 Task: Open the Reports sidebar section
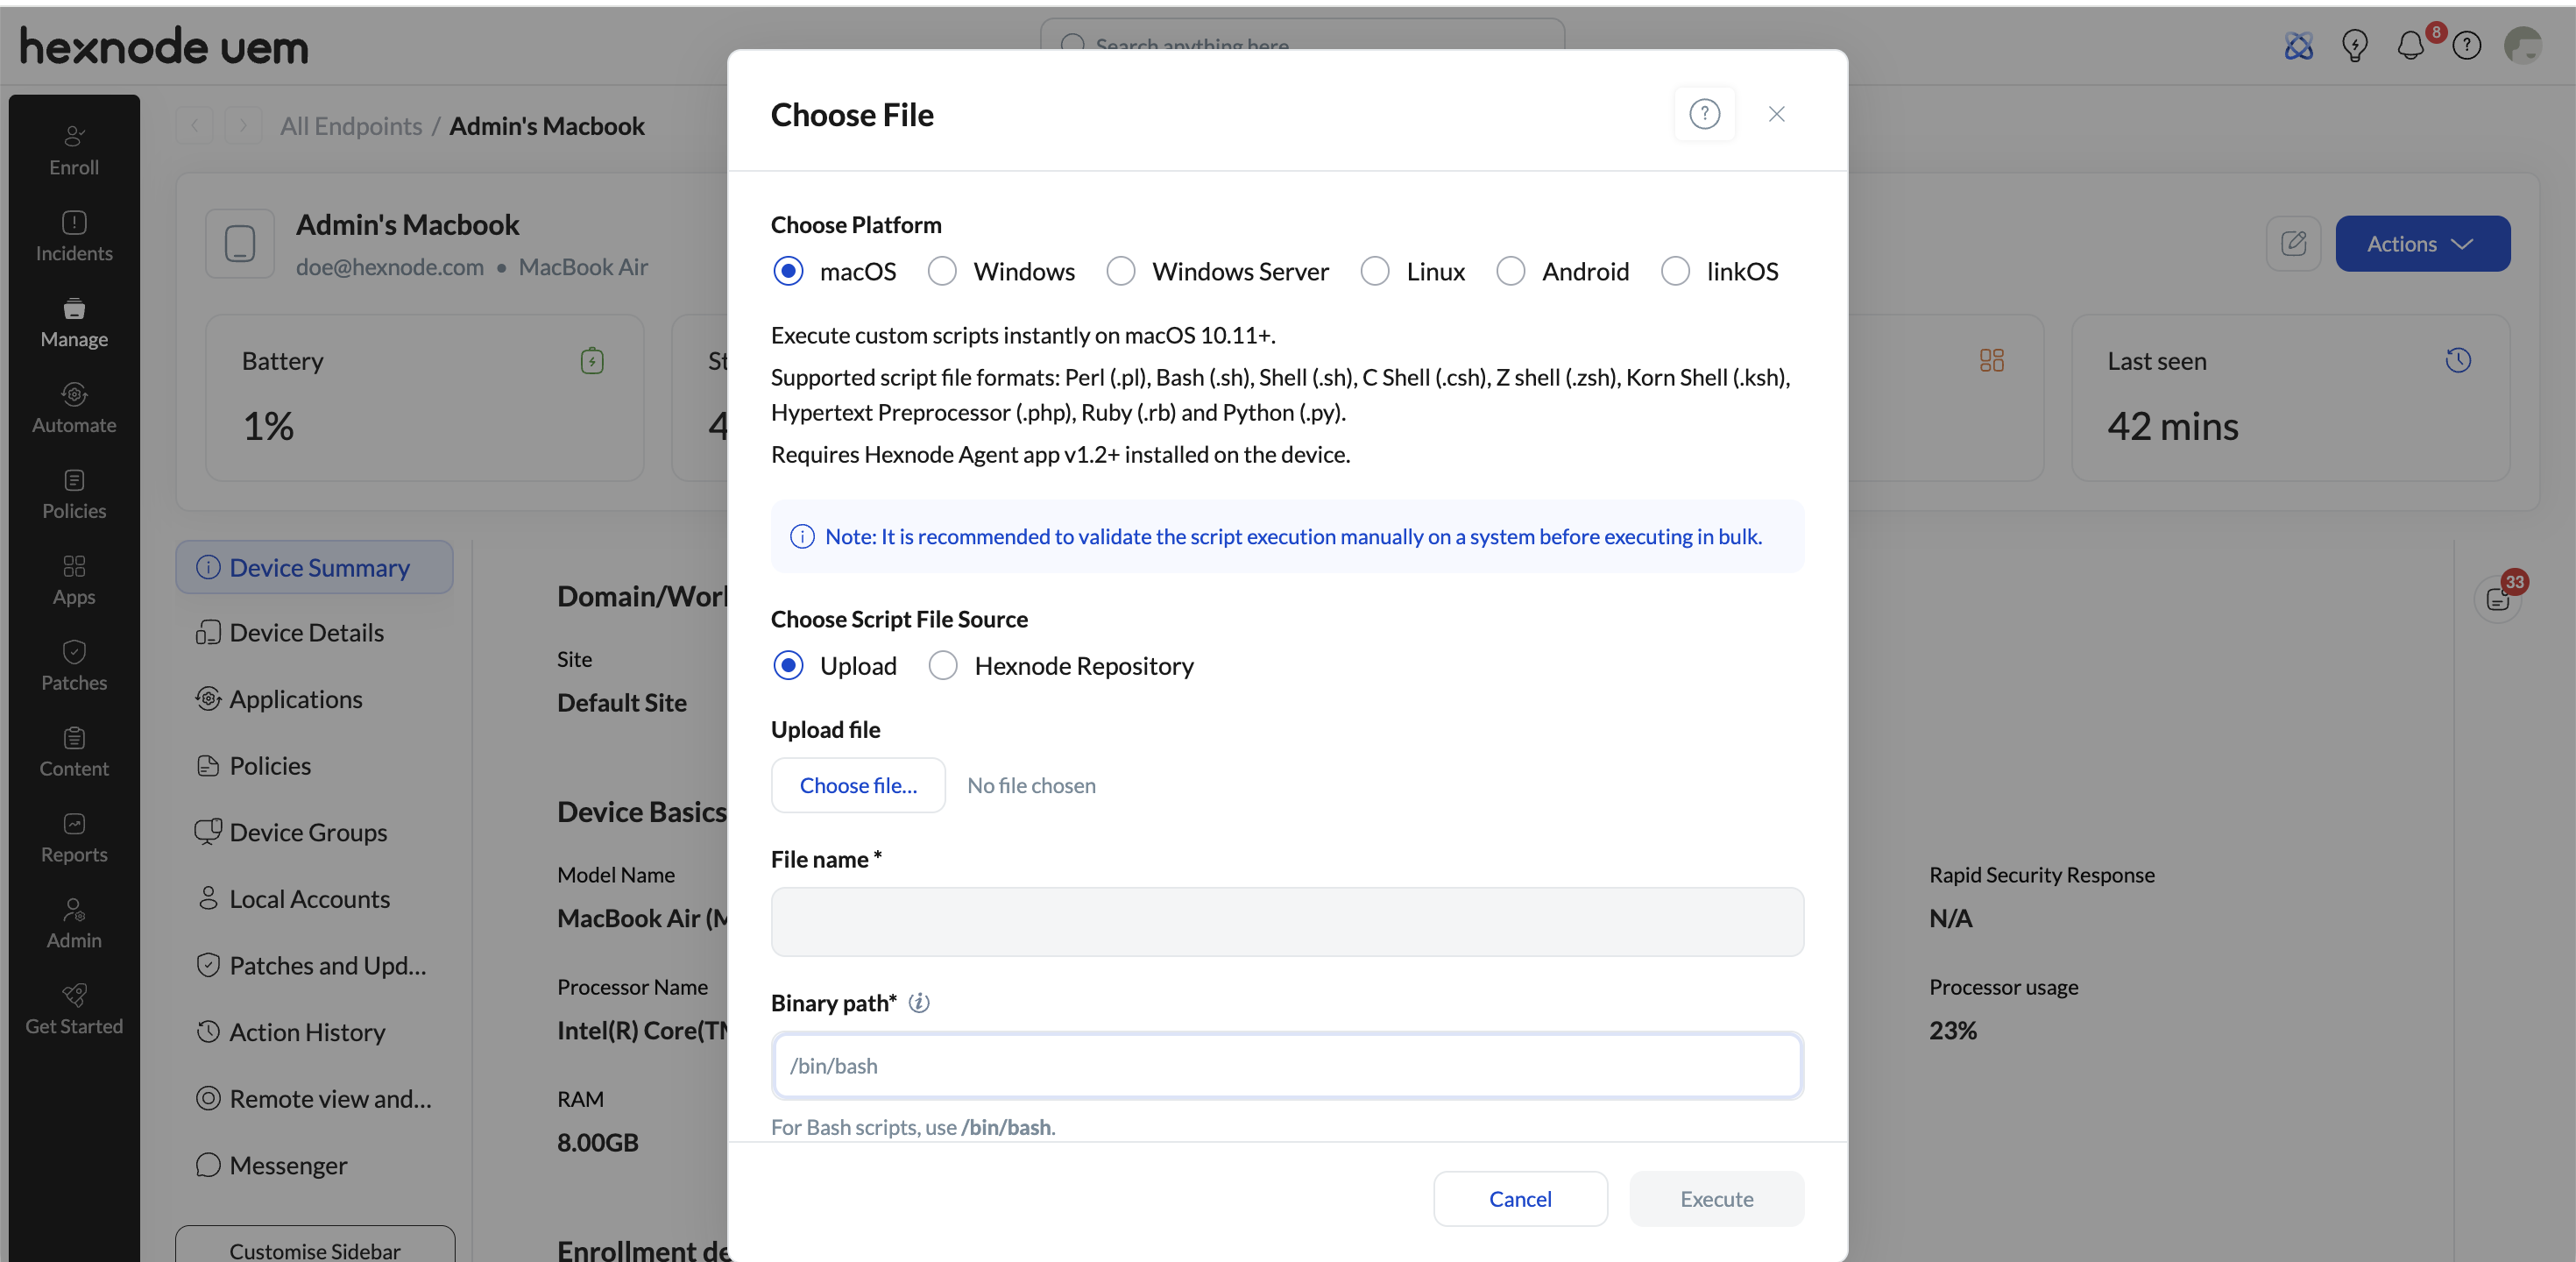[74, 839]
